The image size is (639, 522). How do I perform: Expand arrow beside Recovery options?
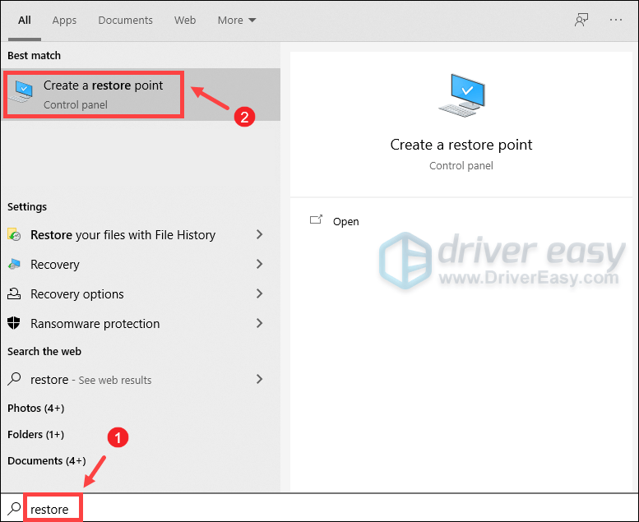pyautogui.click(x=259, y=293)
